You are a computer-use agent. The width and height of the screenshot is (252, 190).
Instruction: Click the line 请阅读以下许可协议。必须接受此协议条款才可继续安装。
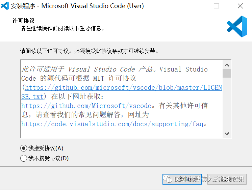90,51
